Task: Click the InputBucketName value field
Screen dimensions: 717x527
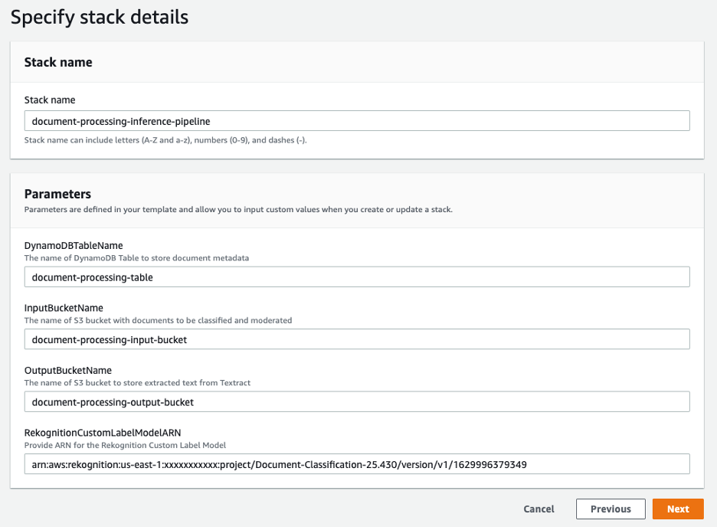Action: (x=356, y=339)
